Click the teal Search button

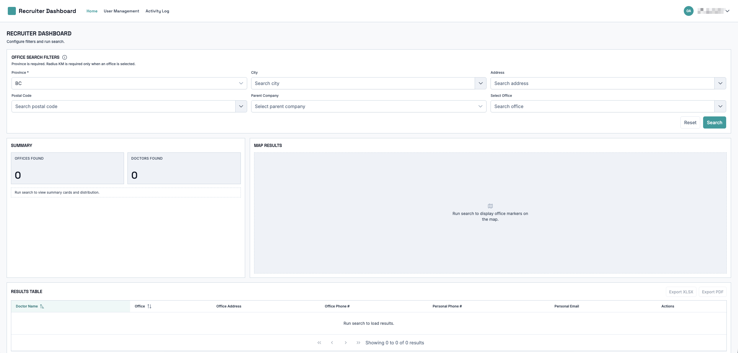[714, 122]
